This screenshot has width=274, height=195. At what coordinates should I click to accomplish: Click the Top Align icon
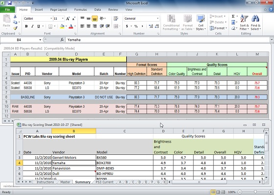click(x=82, y=18)
